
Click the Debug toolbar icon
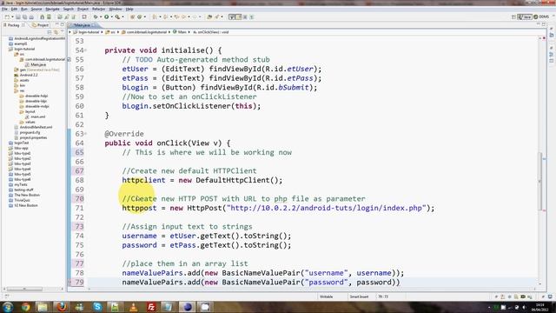96,17
